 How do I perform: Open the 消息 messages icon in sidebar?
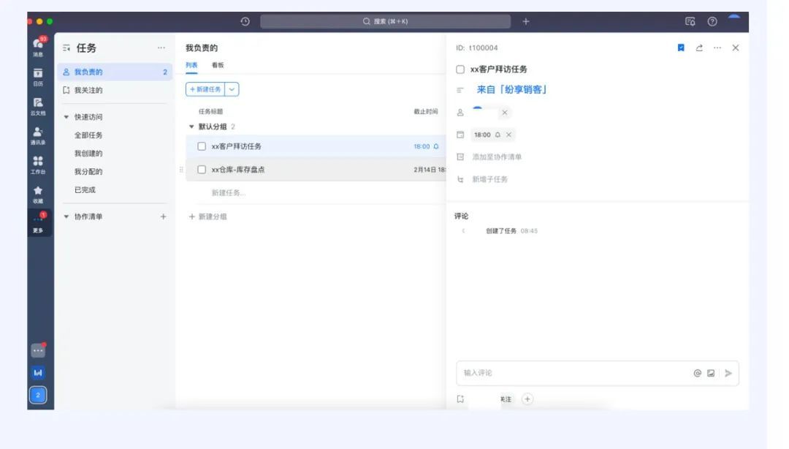coord(38,46)
